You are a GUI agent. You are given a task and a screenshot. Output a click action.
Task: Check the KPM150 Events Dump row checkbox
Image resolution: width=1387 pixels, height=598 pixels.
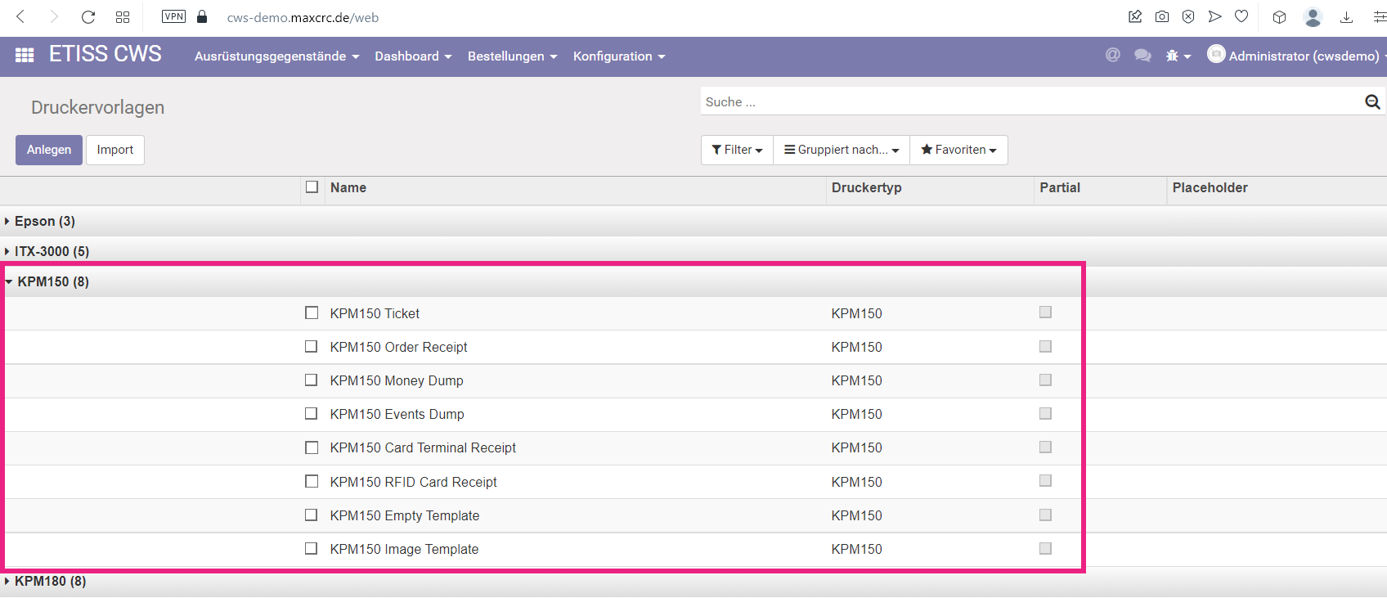(x=312, y=413)
